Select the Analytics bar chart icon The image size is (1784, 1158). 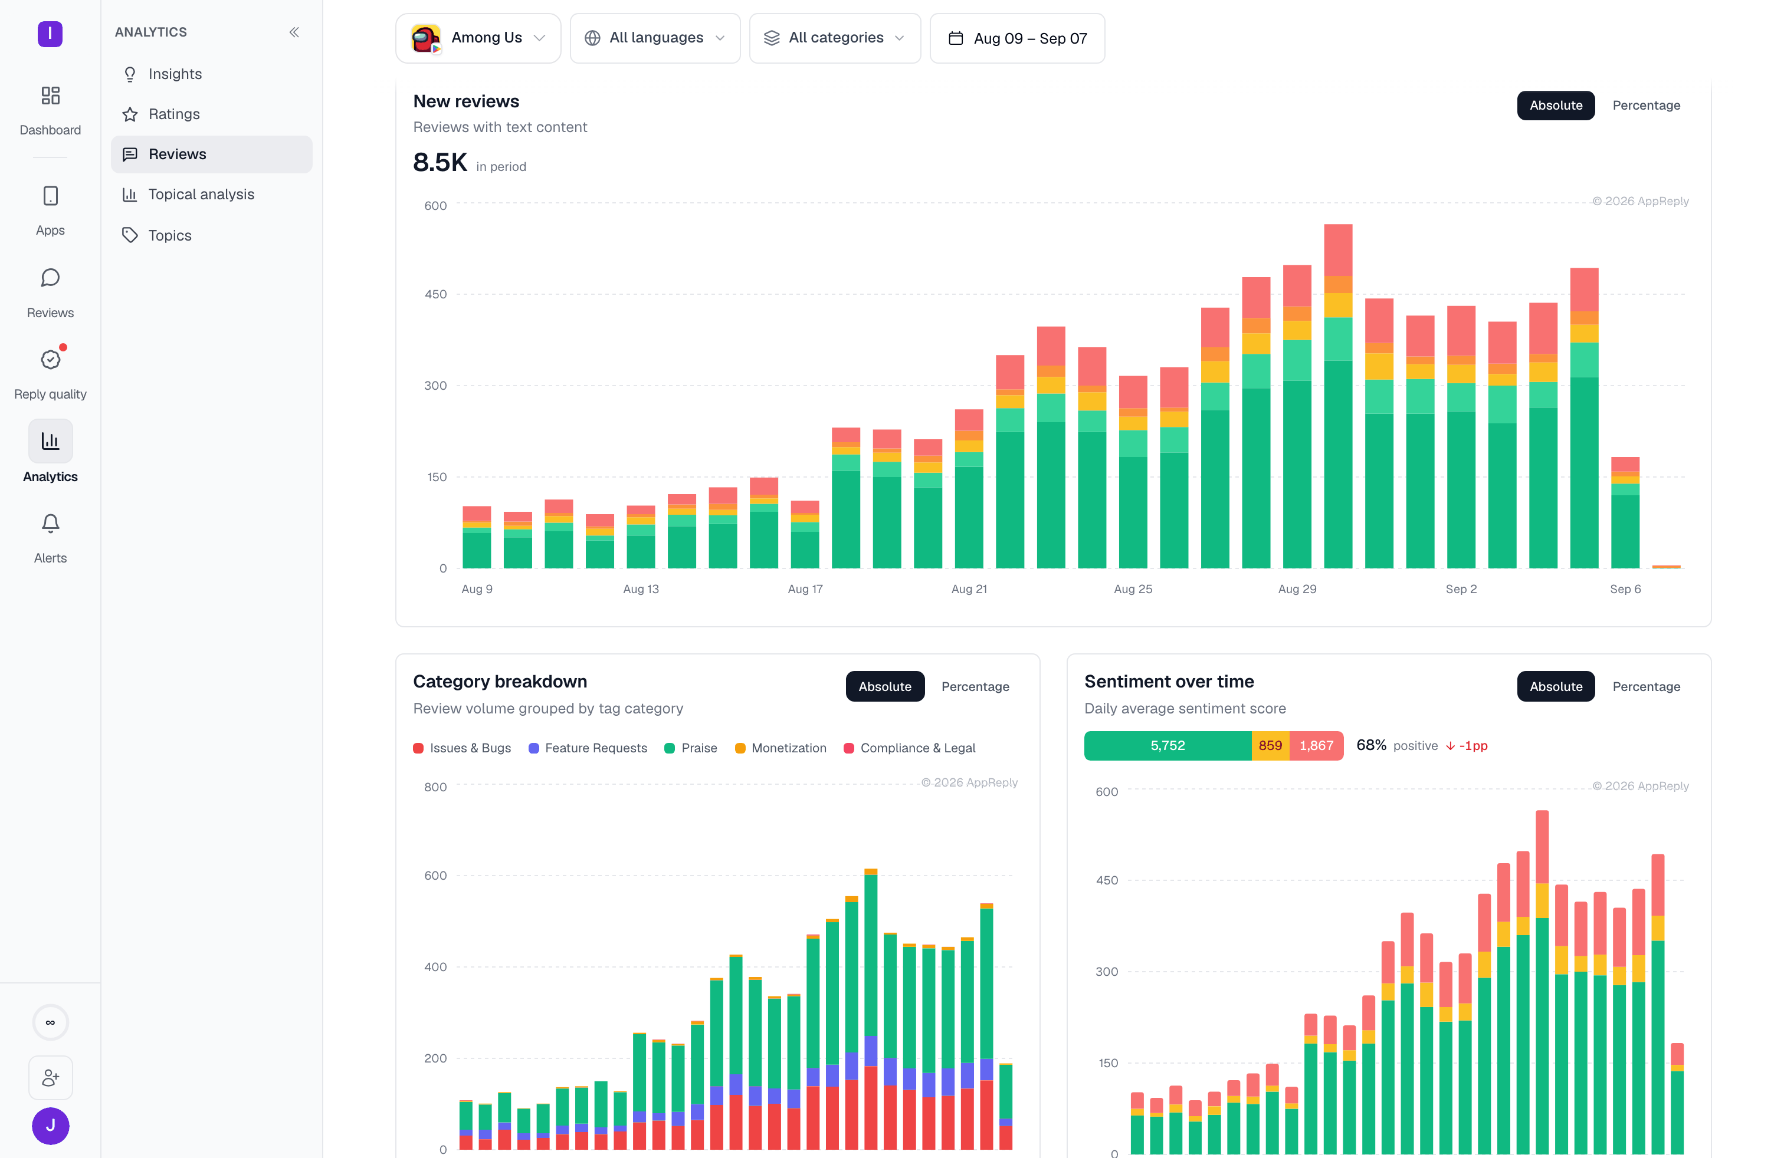click(50, 440)
